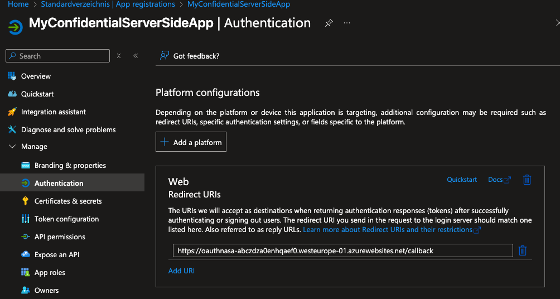
Task: Select Integration assistant menu item
Action: point(54,112)
